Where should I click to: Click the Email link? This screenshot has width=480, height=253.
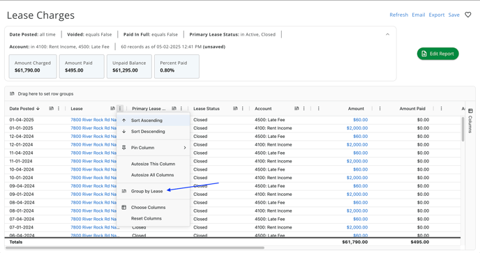[x=418, y=15]
